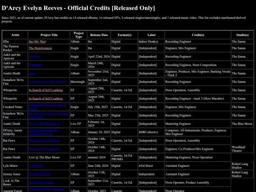Open the 'Home Sweet Home' EP link
Screen dimensions: 256x192
coord(41,183)
